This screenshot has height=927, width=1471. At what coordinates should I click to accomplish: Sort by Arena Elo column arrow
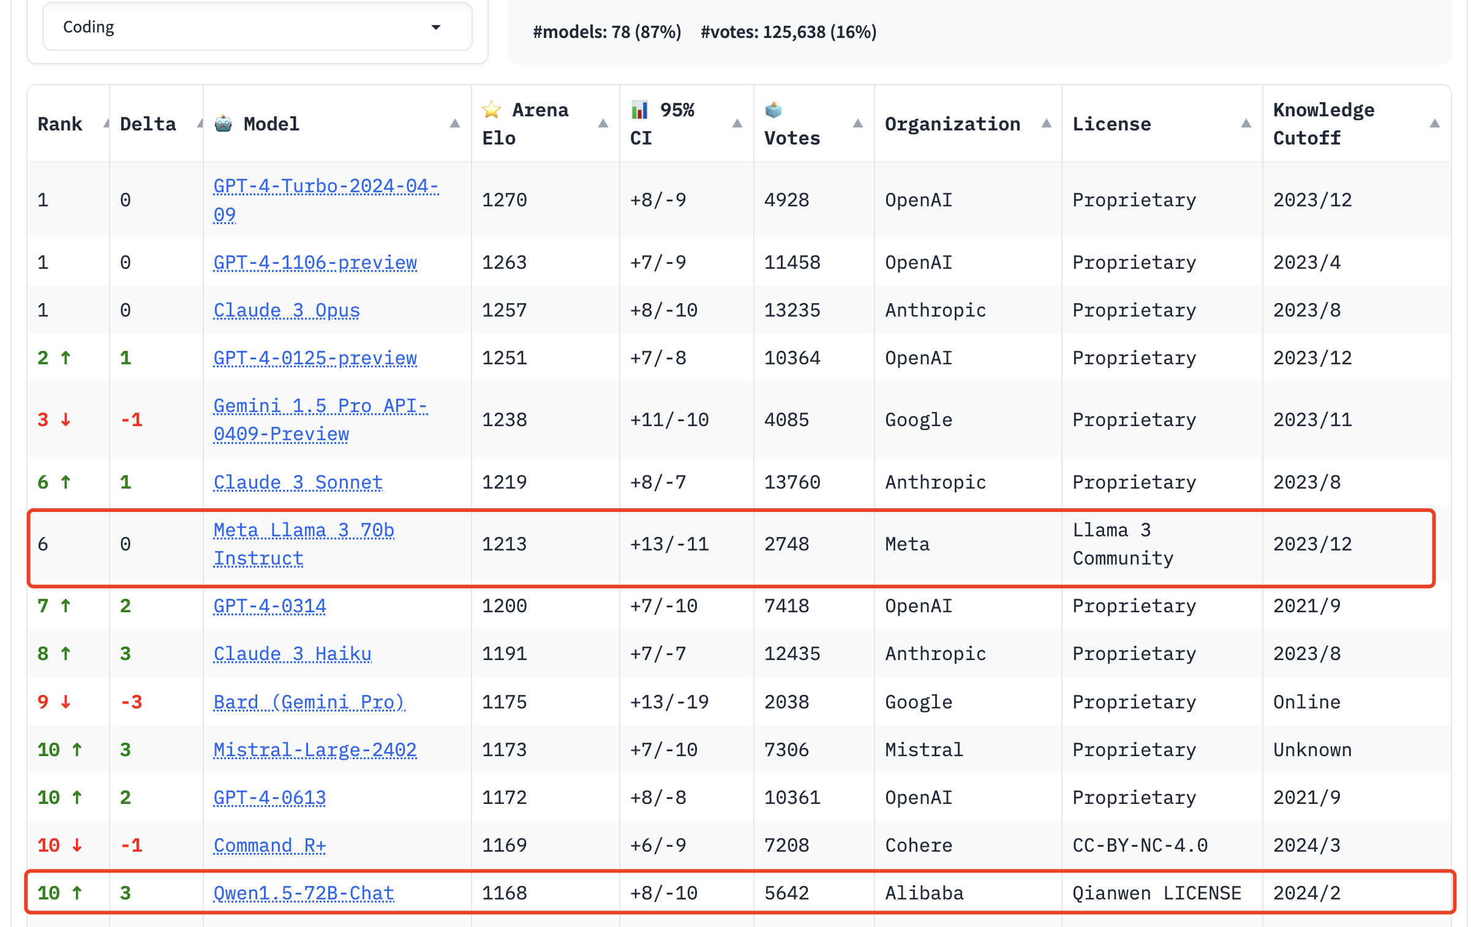tap(603, 124)
